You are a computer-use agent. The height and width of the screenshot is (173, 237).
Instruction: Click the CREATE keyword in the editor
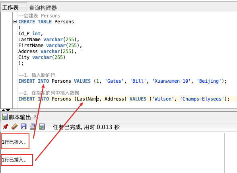tap(27, 22)
